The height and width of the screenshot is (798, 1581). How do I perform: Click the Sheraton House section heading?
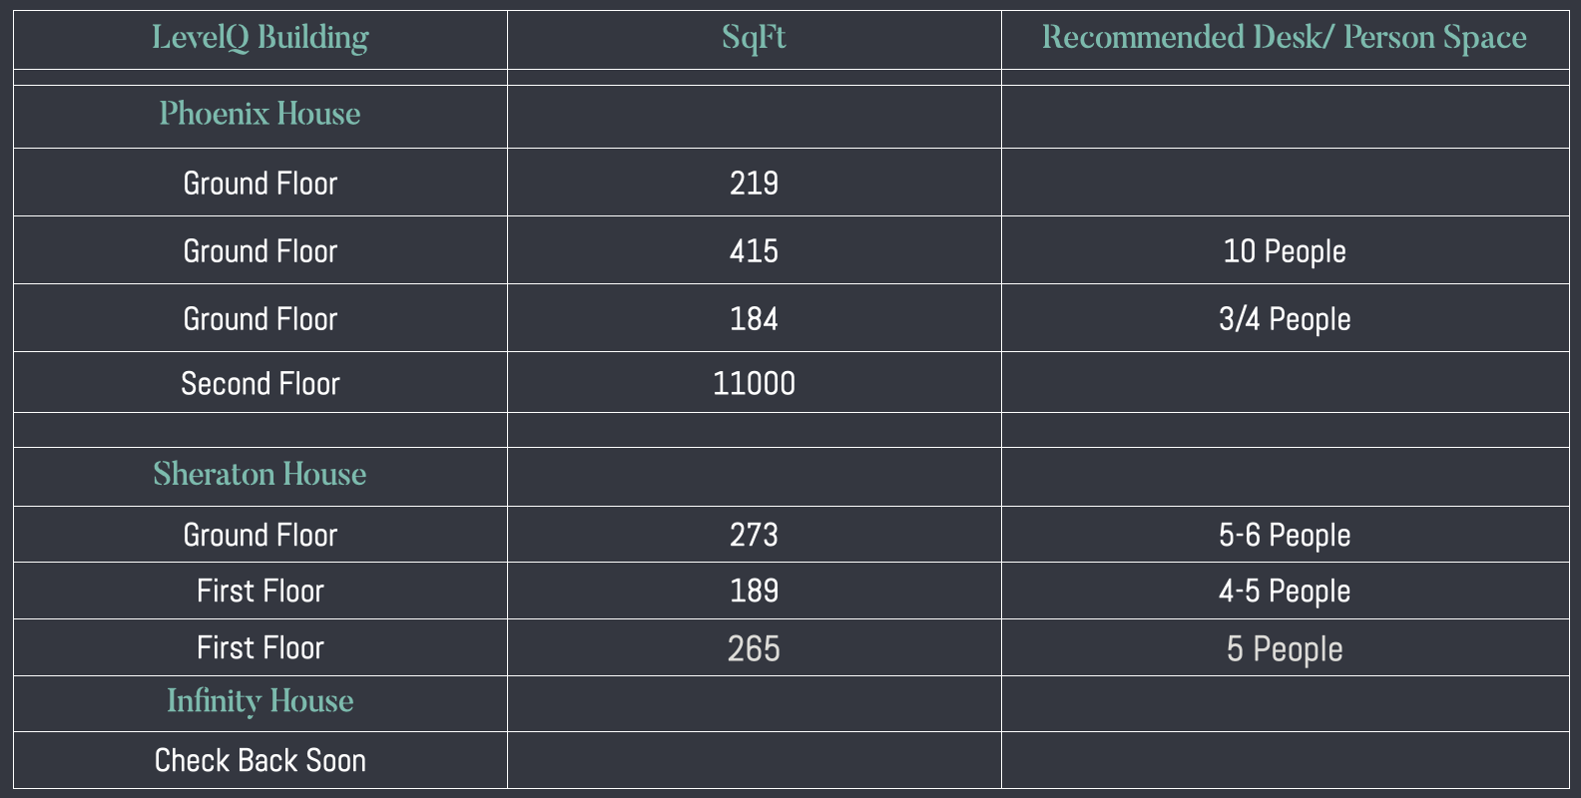point(260,474)
